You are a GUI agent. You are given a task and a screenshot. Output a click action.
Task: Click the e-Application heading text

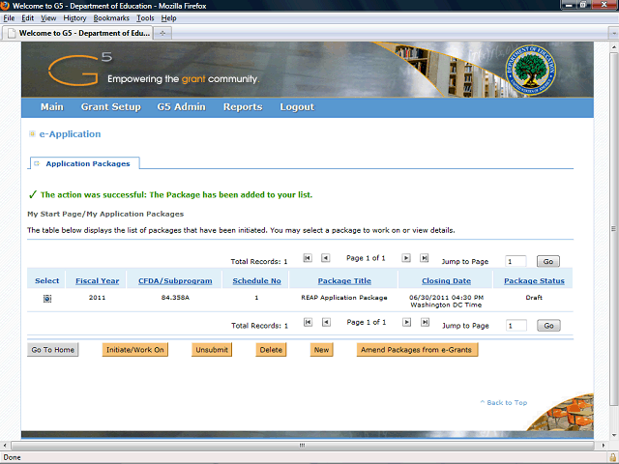(70, 134)
